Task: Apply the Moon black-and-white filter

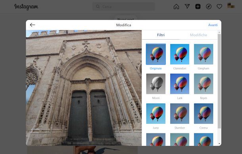Action: click(x=156, y=84)
